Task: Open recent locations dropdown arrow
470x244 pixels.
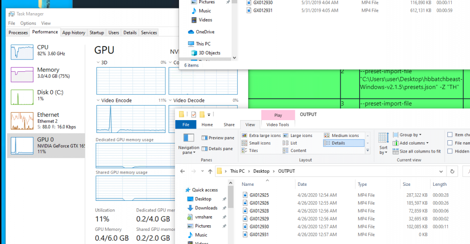Action: tap(202, 171)
